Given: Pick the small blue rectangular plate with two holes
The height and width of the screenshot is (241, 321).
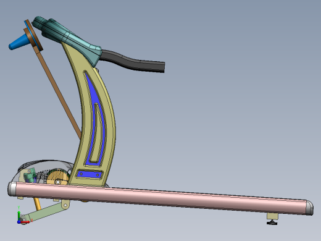Looking at the screenshot, I should (90, 175).
